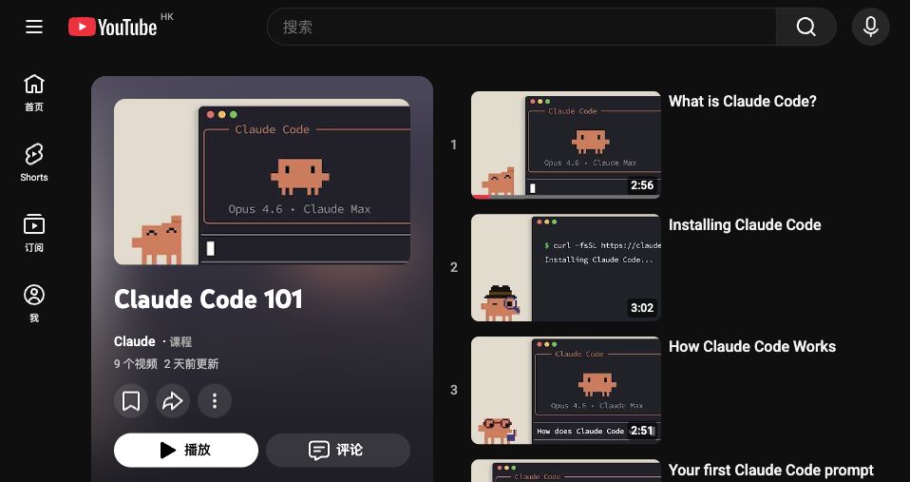Image resolution: width=910 pixels, height=482 pixels.
Task: Open thumbnail of How Claude Code Works
Action: 566,390
